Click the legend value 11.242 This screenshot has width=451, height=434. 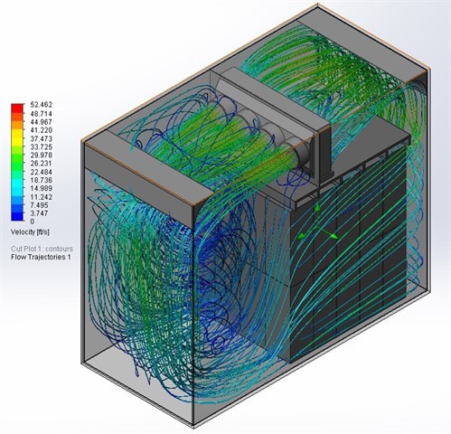point(42,197)
